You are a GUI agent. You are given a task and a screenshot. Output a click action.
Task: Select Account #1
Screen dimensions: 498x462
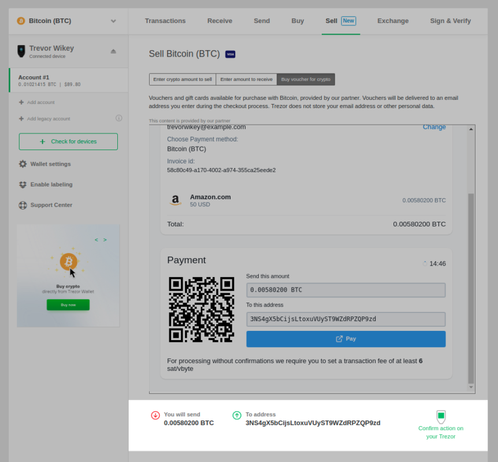click(x=69, y=80)
